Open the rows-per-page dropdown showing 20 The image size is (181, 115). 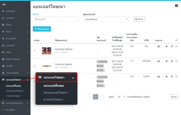[121, 97]
